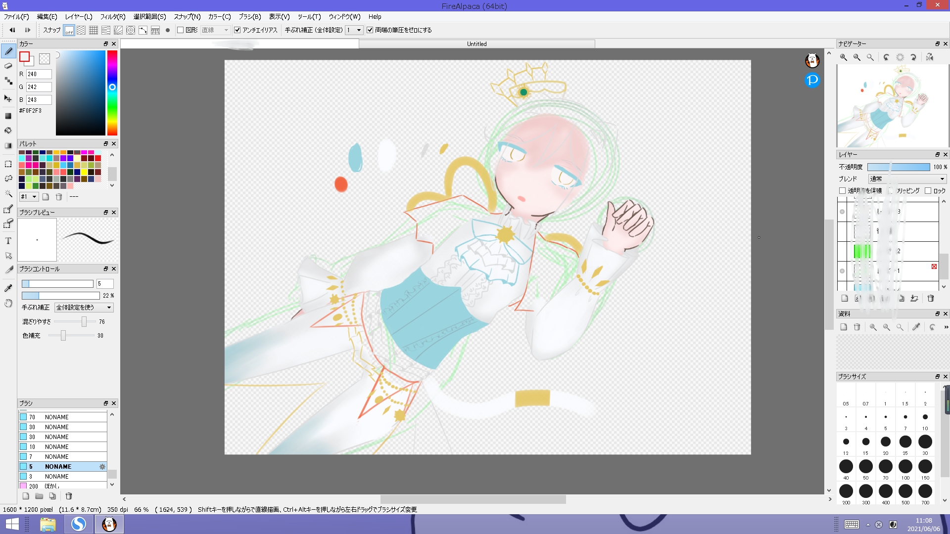This screenshot has height=534, width=950.
Task: Open the ブレンド mode dropdown
Action: (907, 178)
